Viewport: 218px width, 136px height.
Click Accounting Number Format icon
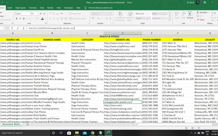pyautogui.click(x=93, y=19)
